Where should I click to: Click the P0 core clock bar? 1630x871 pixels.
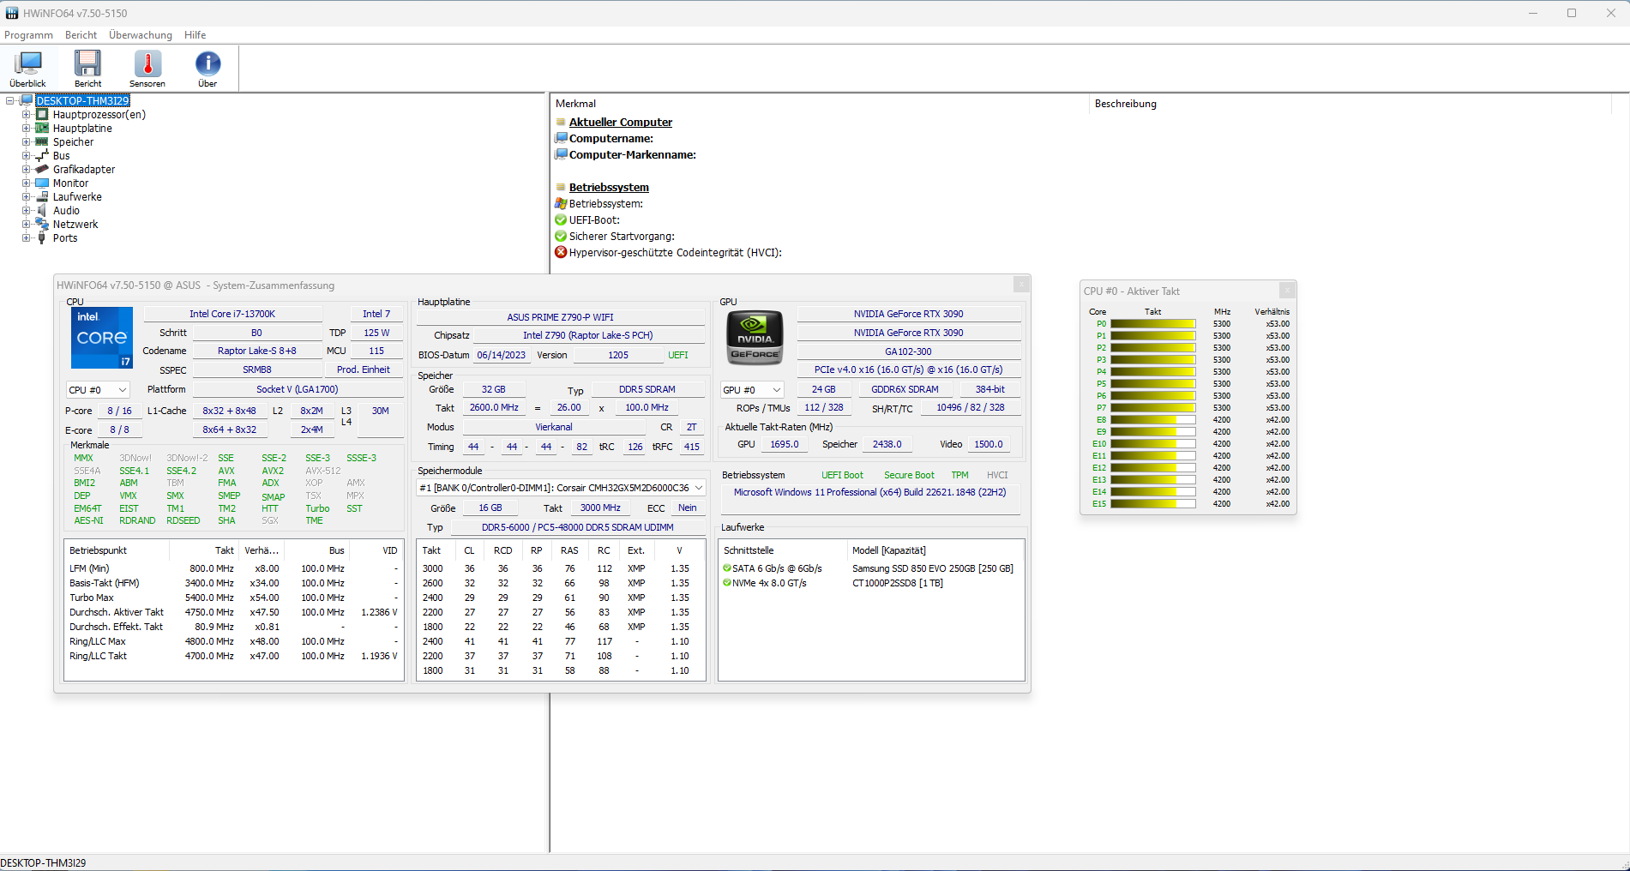1152,324
